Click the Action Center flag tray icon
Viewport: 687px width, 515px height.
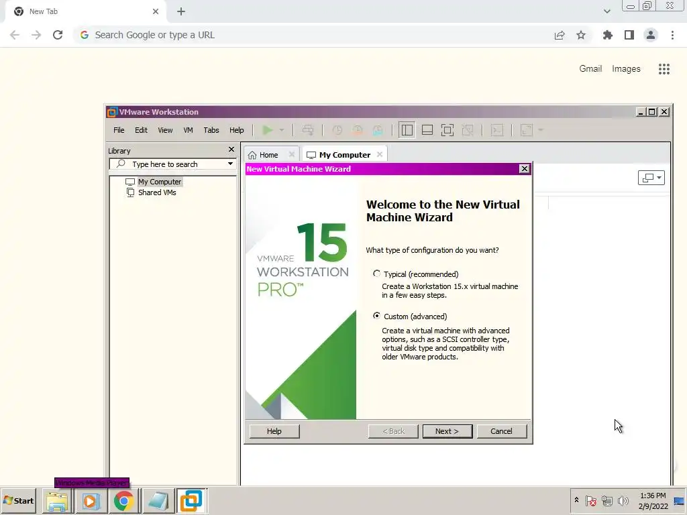(590, 500)
